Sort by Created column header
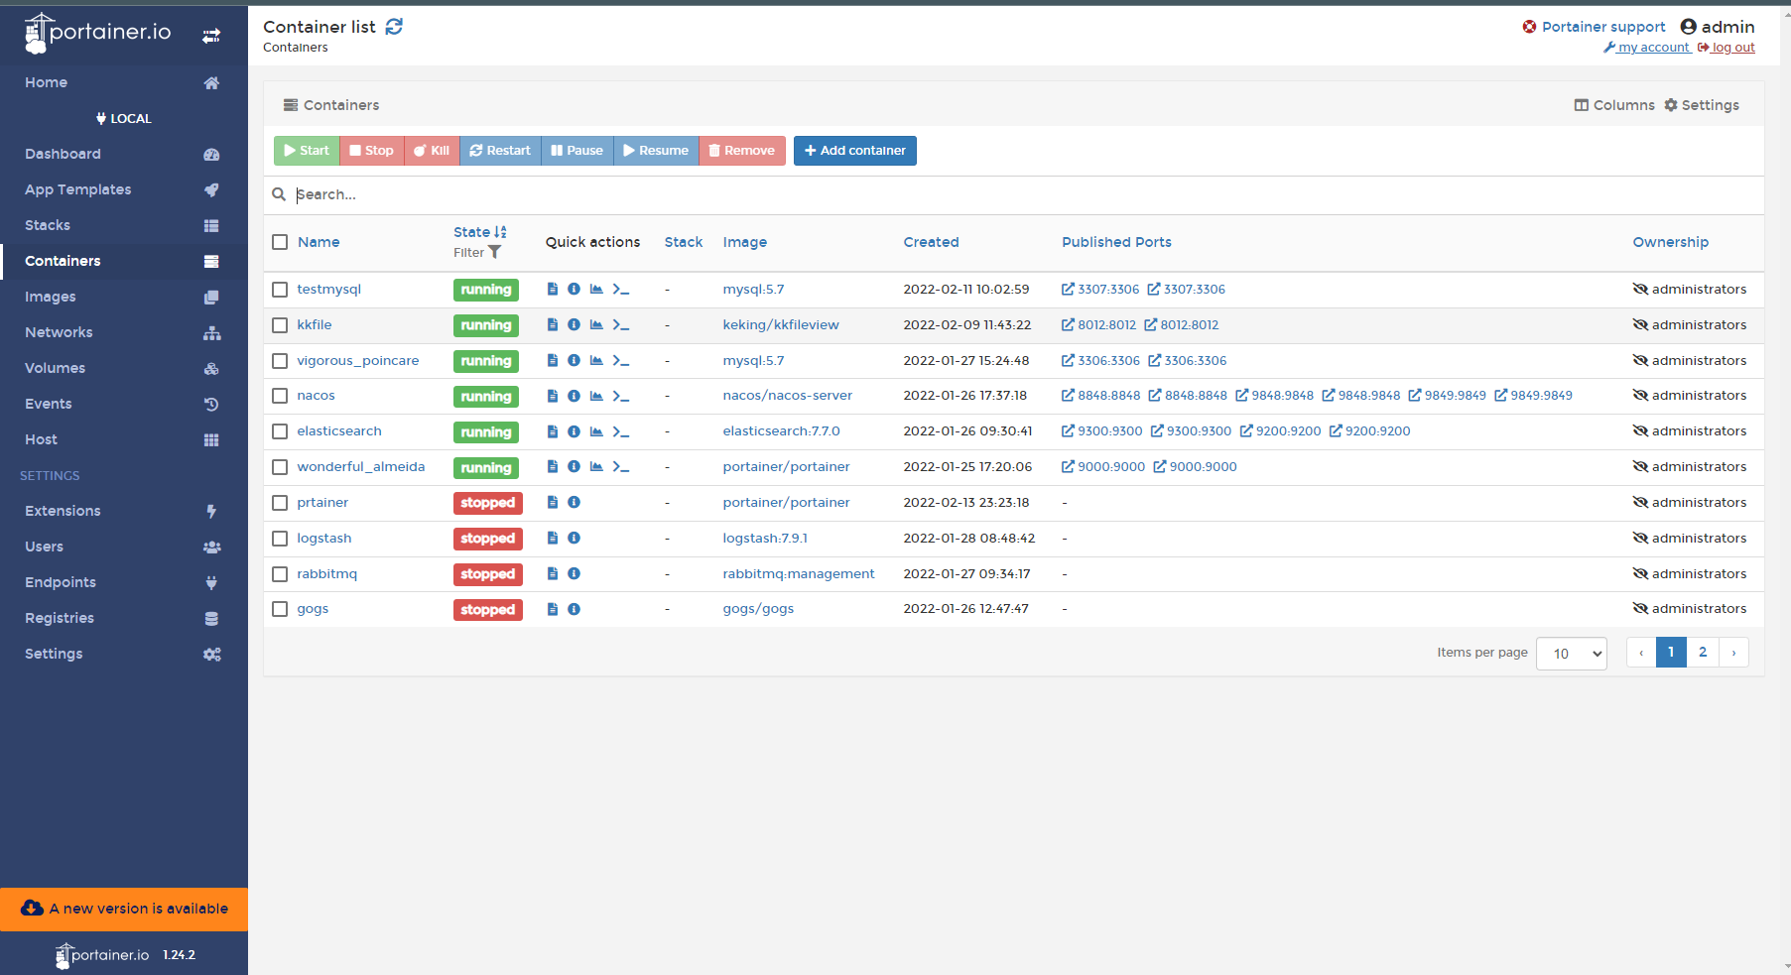This screenshot has width=1791, height=975. (931, 242)
